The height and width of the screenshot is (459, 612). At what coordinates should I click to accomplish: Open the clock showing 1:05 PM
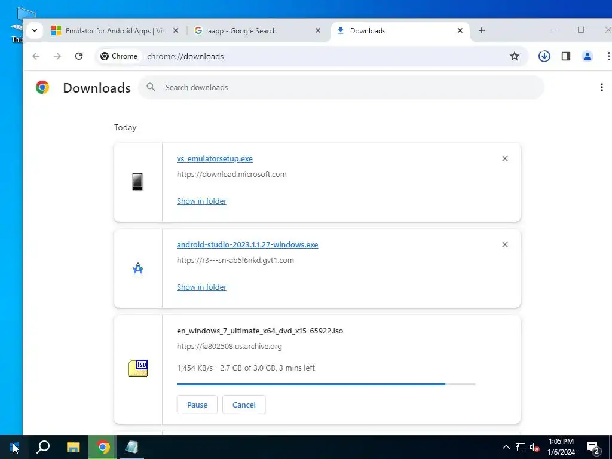click(x=561, y=447)
